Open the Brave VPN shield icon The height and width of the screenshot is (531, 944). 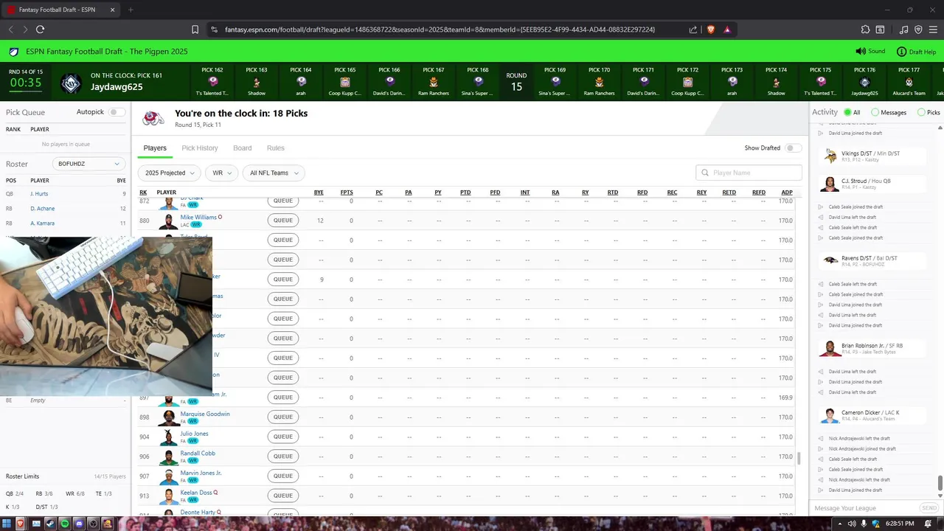(918, 29)
